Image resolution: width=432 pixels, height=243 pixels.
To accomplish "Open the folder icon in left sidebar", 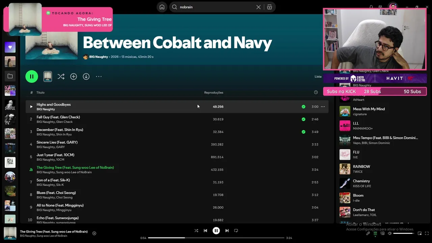I will pyautogui.click(x=10, y=76).
